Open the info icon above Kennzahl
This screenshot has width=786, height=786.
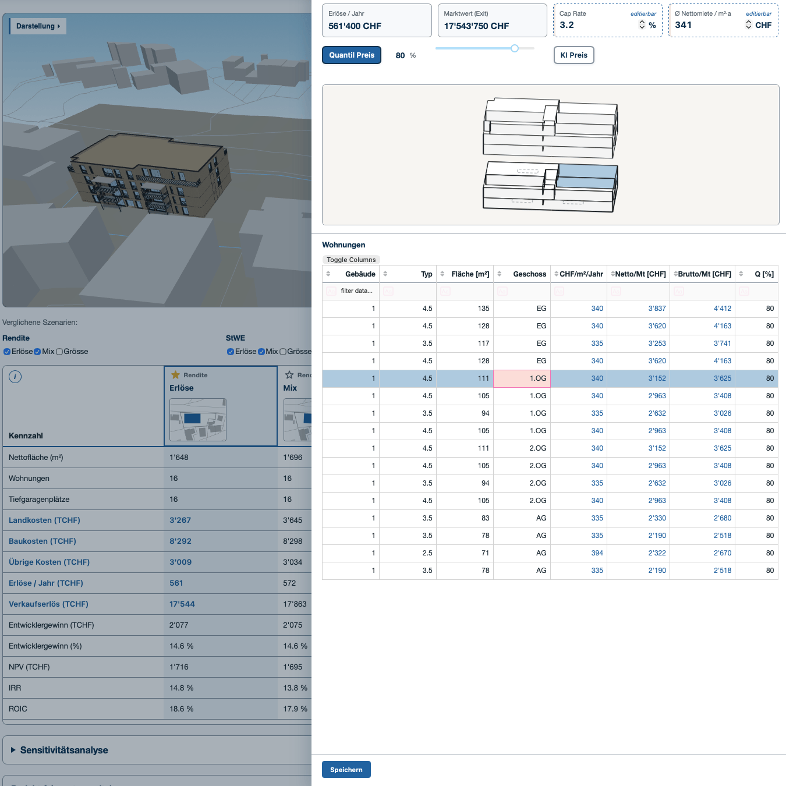coord(15,377)
